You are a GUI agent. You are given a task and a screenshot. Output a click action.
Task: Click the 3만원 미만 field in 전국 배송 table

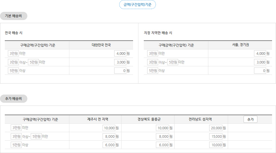pyautogui.click(x=13, y=53)
